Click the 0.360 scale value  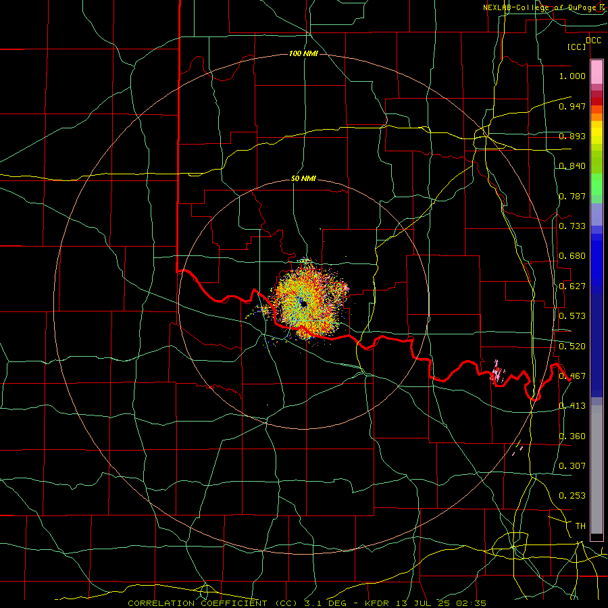pos(572,436)
